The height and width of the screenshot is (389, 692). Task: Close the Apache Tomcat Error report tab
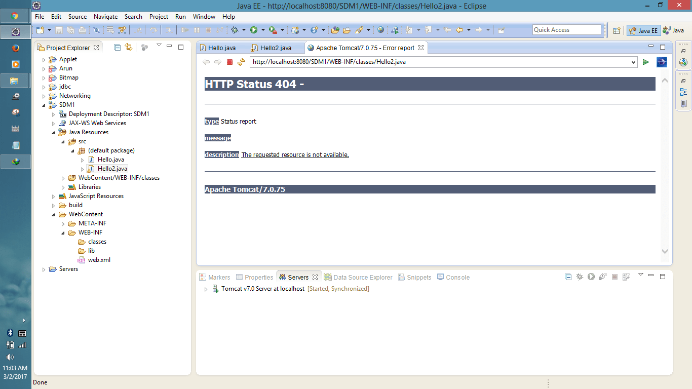pyautogui.click(x=420, y=48)
